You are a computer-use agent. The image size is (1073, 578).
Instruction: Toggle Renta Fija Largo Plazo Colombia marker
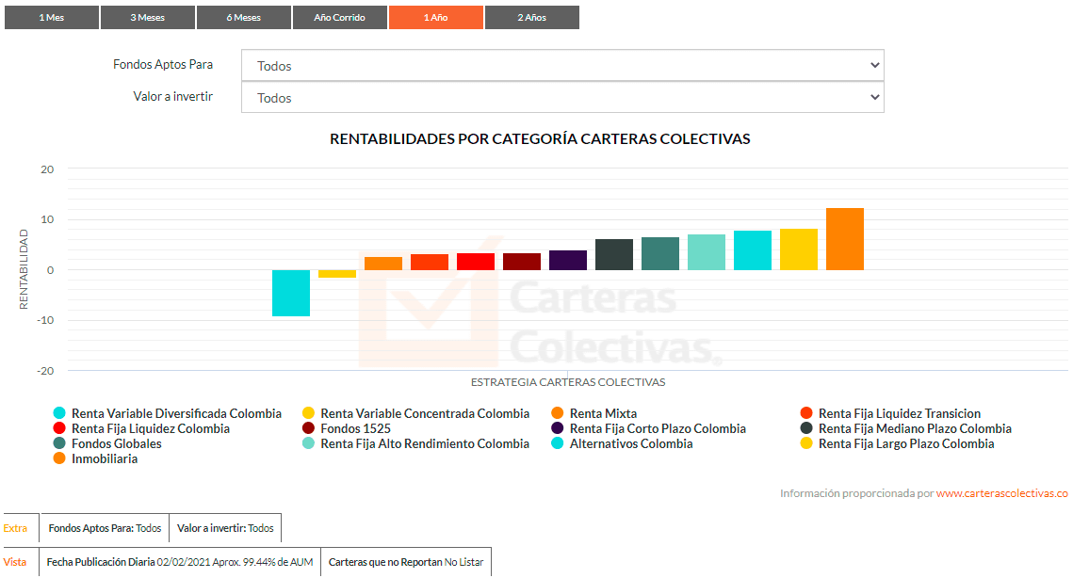(806, 443)
